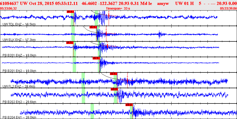Select the iS 1 pick flag on UW ELK trace
Screen dimensions: 237x119
coord(93,27)
